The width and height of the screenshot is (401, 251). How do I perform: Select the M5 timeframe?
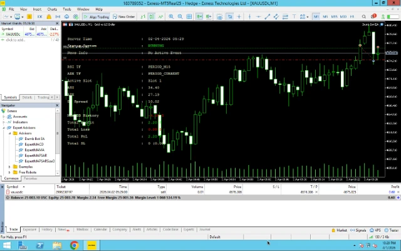pos(325,17)
